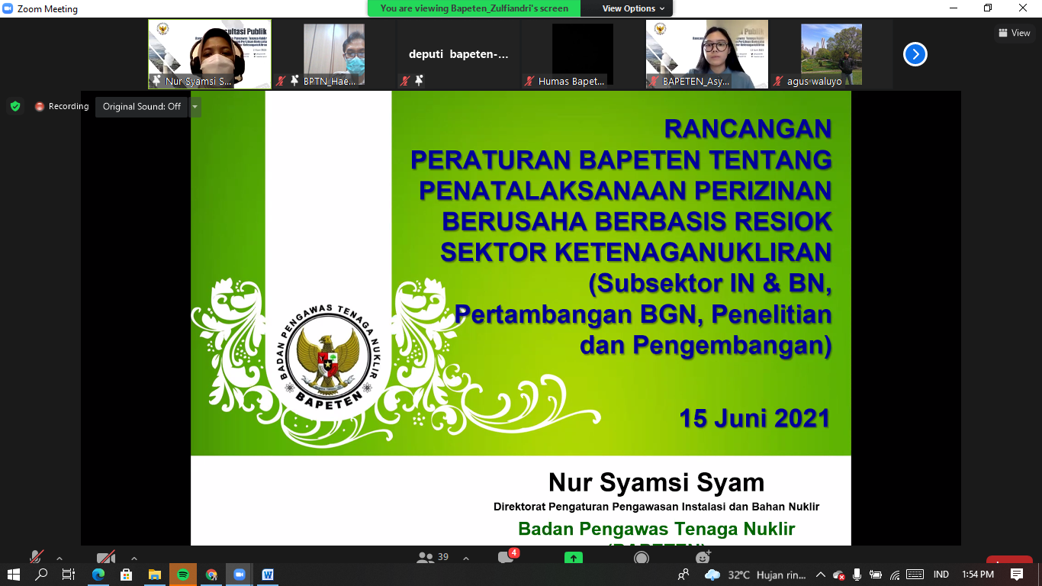Image resolution: width=1042 pixels, height=586 pixels.
Task: Click muted mic icon on deputi bapeten tile
Action: (405, 81)
